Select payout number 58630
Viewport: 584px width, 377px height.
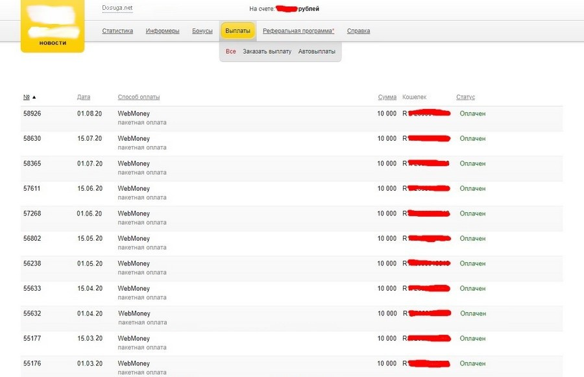(32, 138)
